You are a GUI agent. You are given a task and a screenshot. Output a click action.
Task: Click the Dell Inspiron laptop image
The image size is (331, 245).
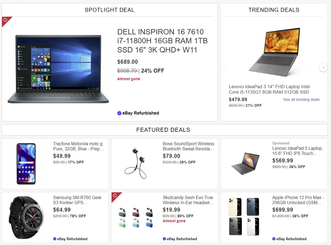[58, 69]
